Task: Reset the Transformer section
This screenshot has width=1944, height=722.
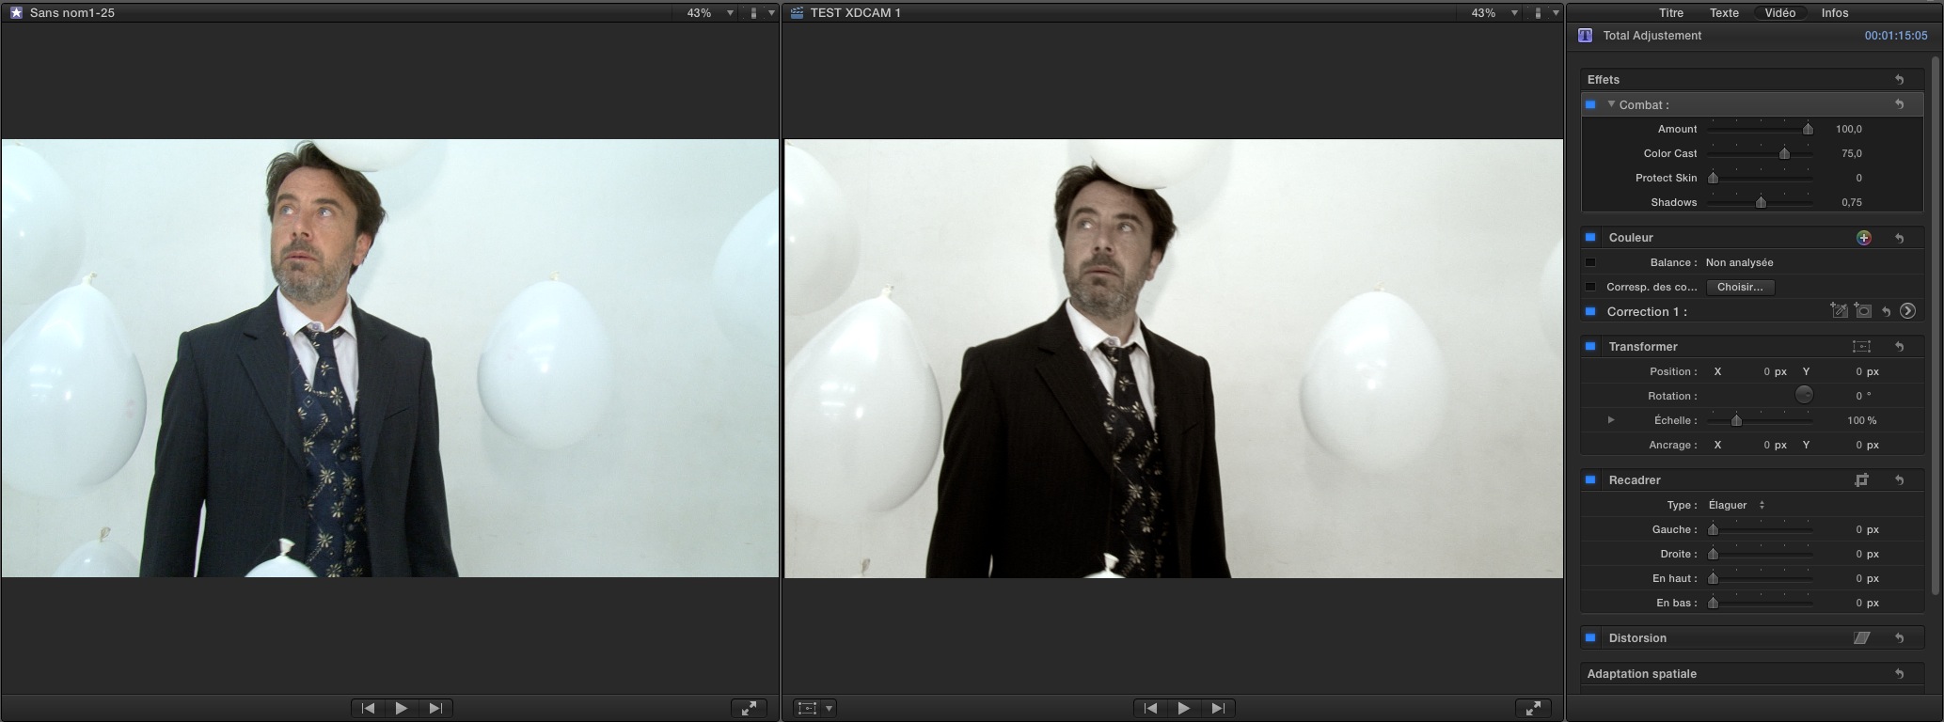Action: [1899, 347]
